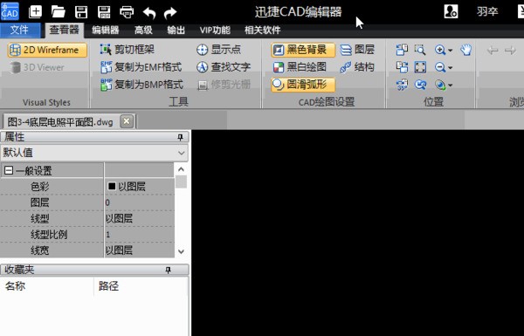Click the 名称 column header
This screenshot has width=524, height=336.
(x=47, y=286)
